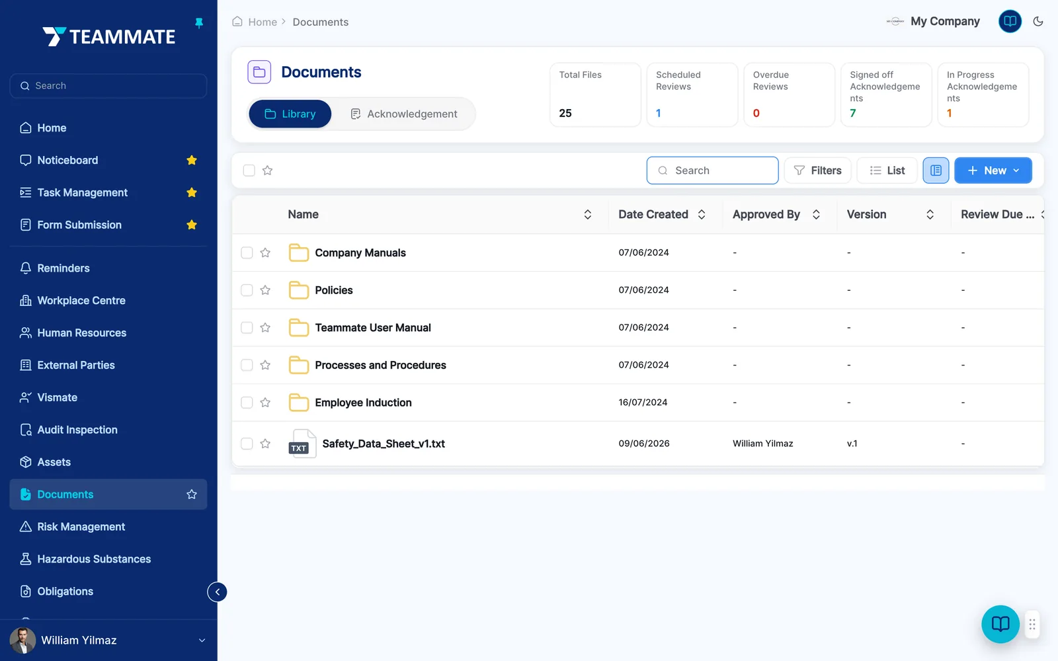Viewport: 1058px width, 661px height.
Task: Click the Scheduled Reviews stat card
Action: click(x=692, y=95)
